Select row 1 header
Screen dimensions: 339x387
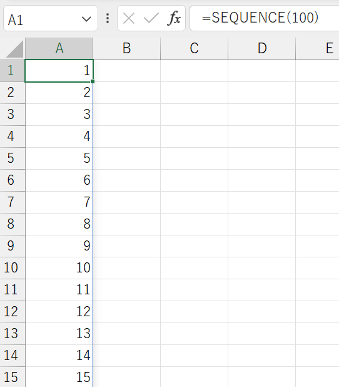point(13,71)
